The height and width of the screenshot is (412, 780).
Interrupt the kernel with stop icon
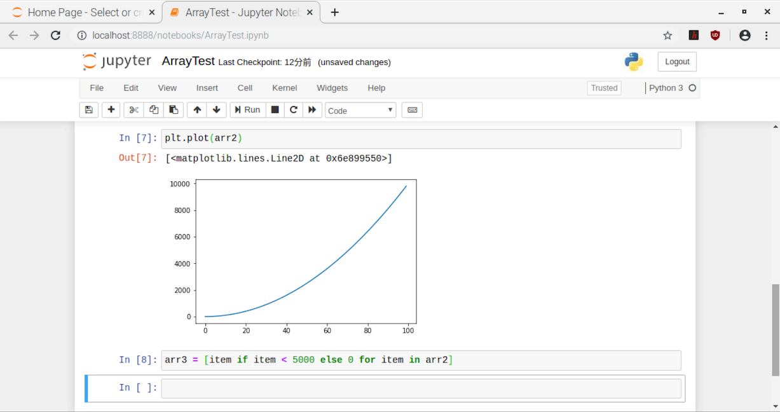275,110
